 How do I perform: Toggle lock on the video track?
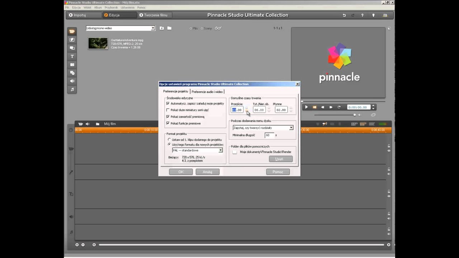(x=389, y=146)
